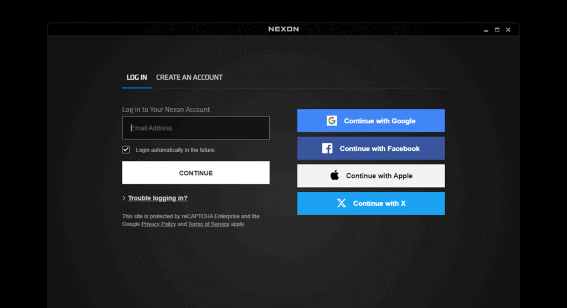Click the white CONTINUE button
This screenshot has width=567, height=308.
pyautogui.click(x=195, y=173)
